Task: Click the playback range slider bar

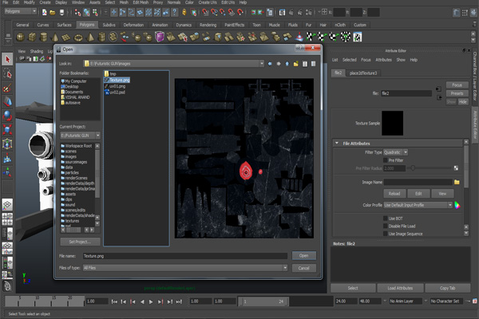Action: [263, 301]
